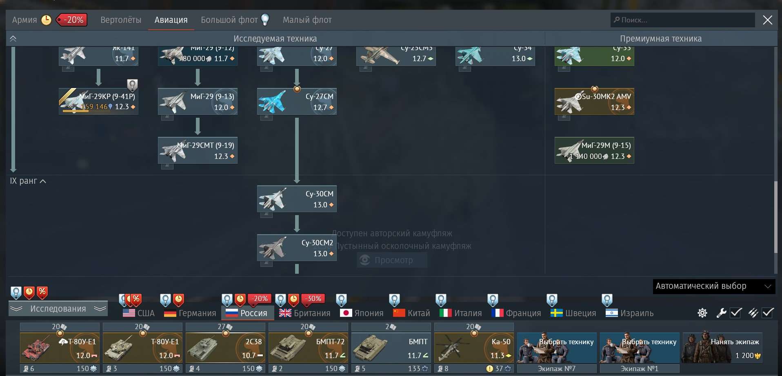
Task: Click the -30% discount tag above Британия
Action: [x=314, y=299]
